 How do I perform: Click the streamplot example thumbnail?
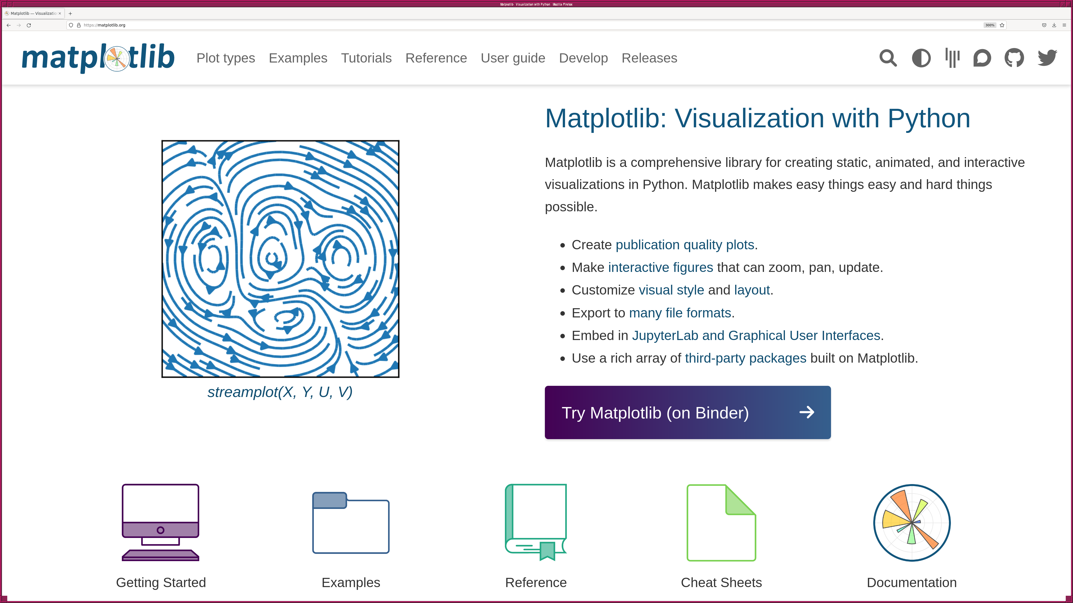(280, 259)
